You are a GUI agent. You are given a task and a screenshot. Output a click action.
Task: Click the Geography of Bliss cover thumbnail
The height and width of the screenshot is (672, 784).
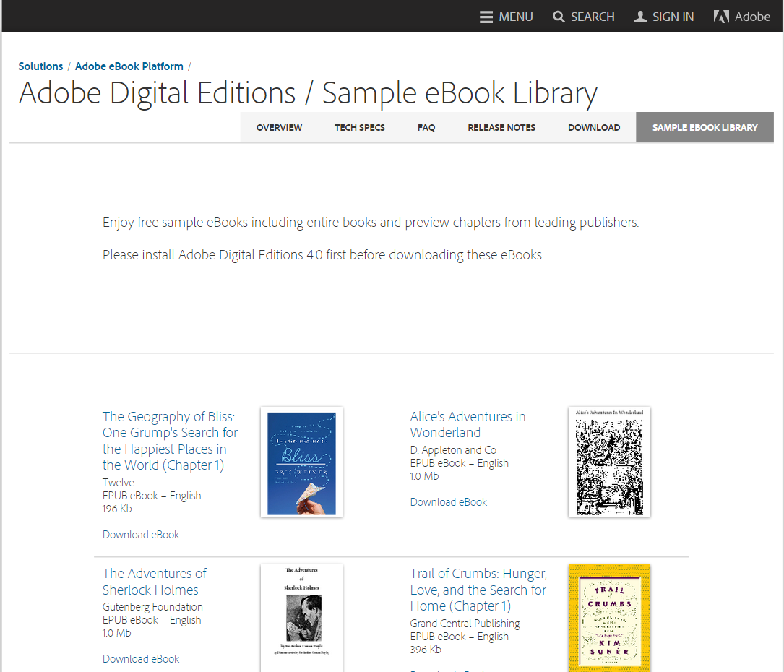[x=301, y=462]
